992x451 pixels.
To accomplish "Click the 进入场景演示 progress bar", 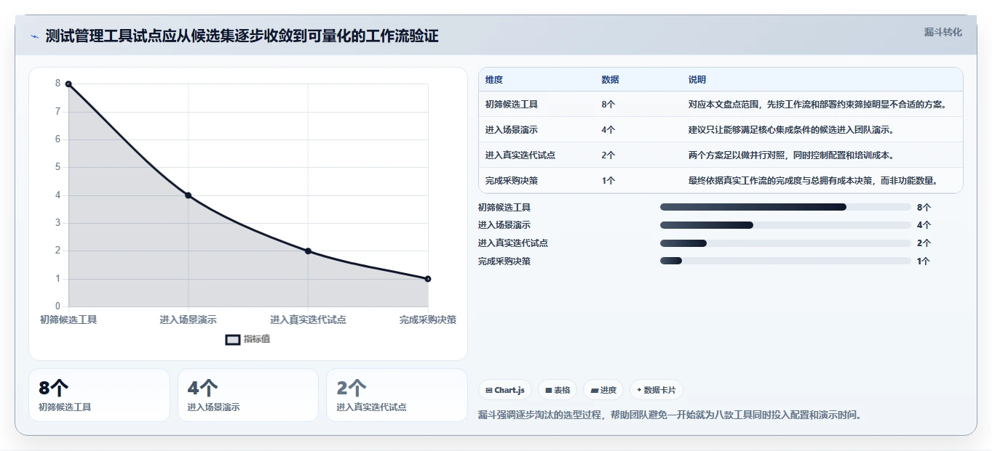I will pos(785,225).
